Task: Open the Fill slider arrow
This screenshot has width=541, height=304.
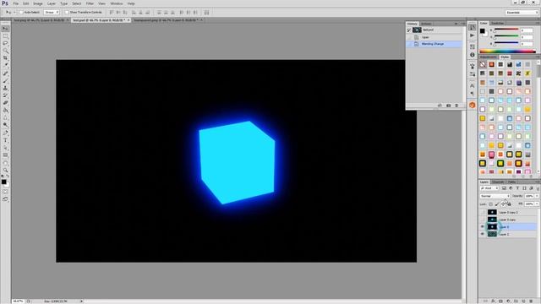Action: 537,204
